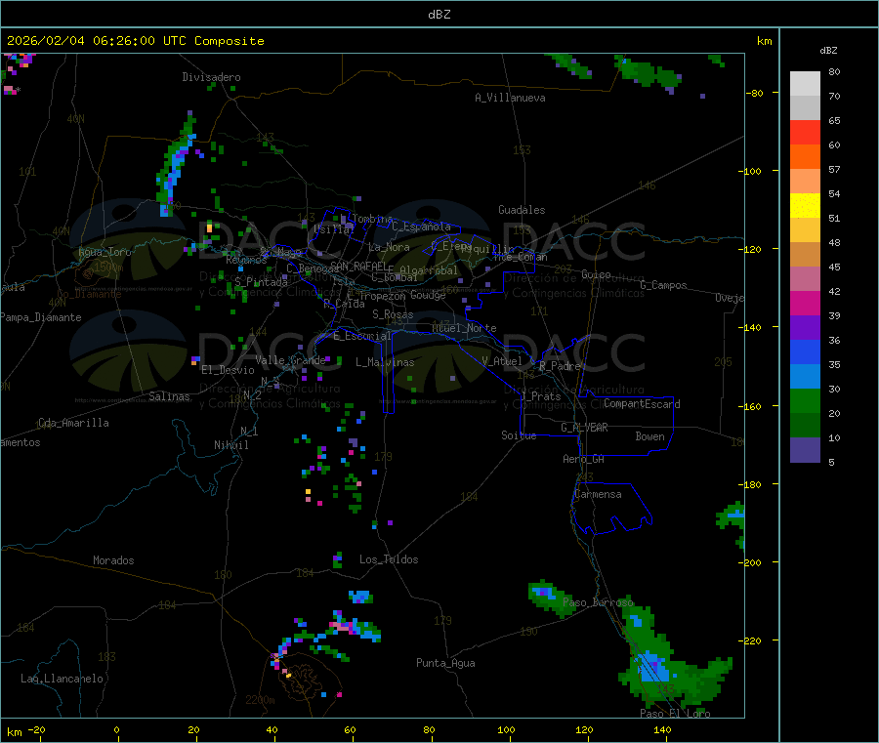
Task: Click the 'A_Villanueva' map label
Action: pyautogui.click(x=510, y=98)
